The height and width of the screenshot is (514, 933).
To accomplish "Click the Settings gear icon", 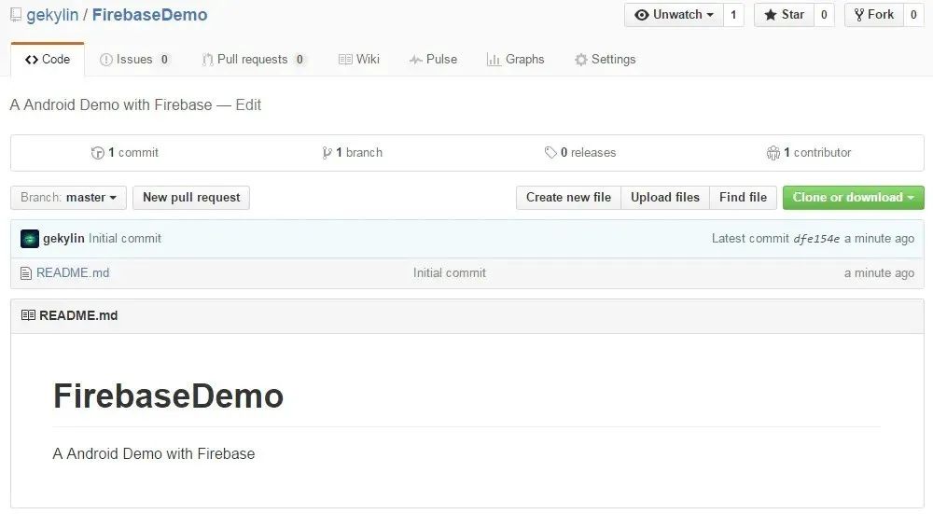I will [580, 60].
